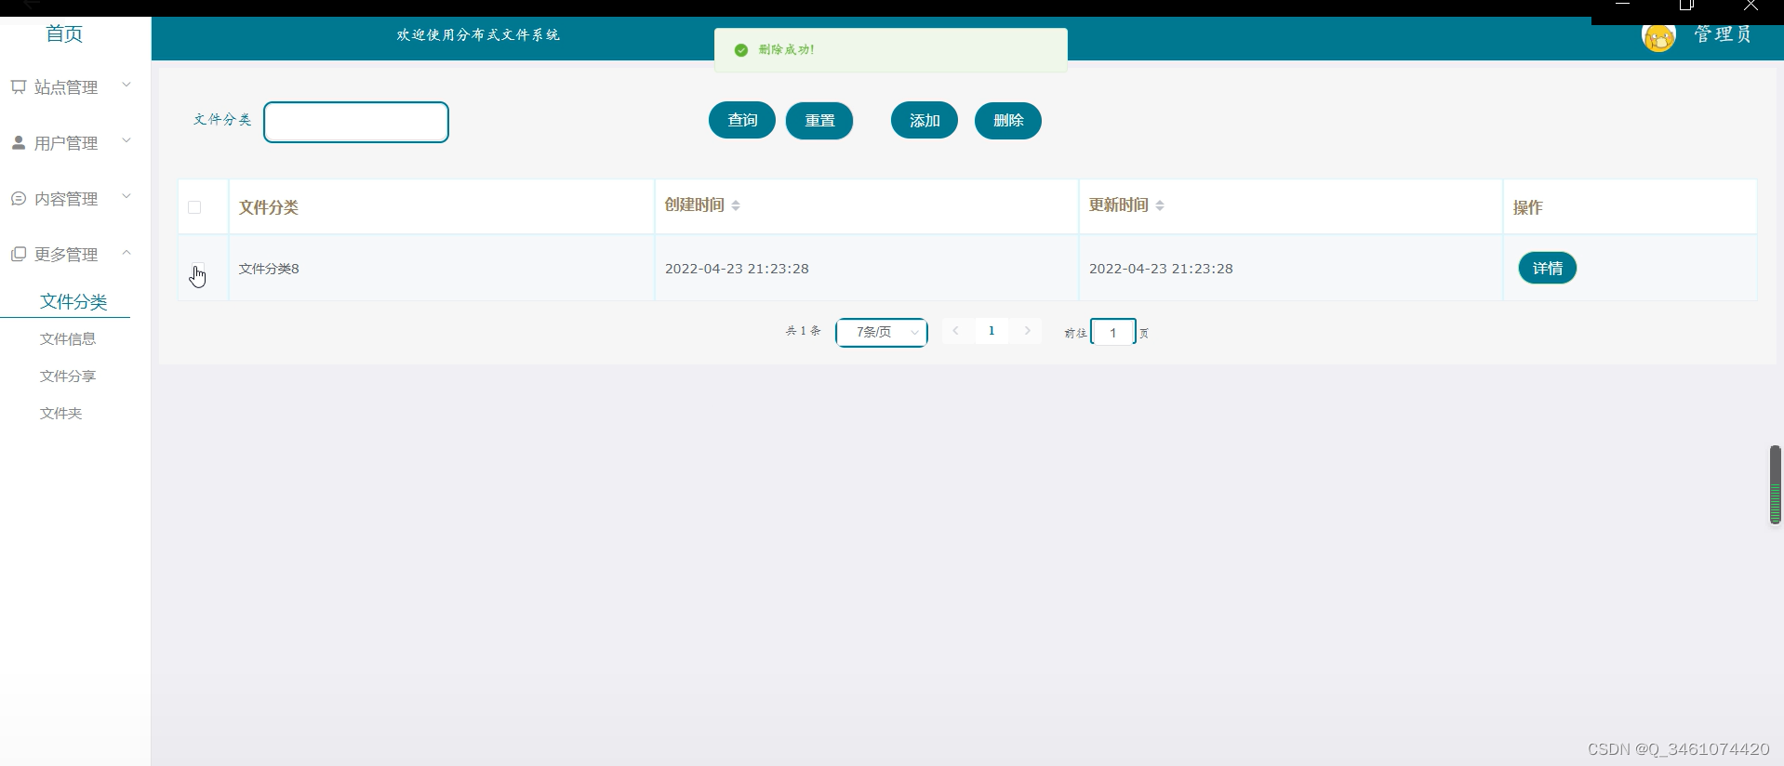
Task: Go to next page arrow
Action: point(1027,331)
